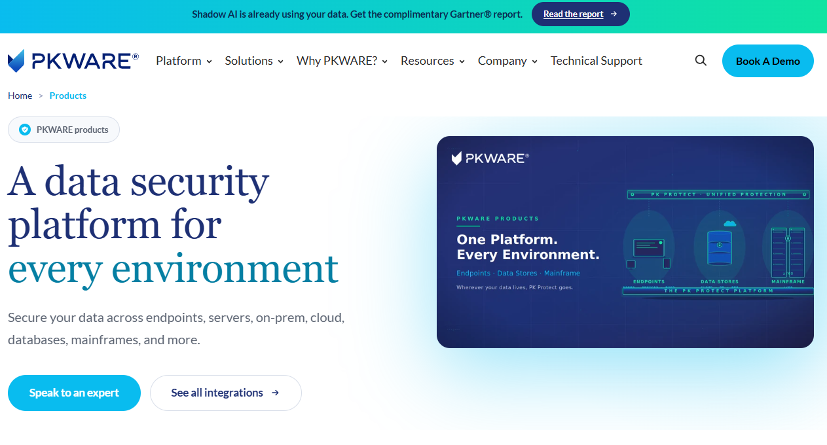Click the Products breadcrumb link

pyautogui.click(x=68, y=96)
